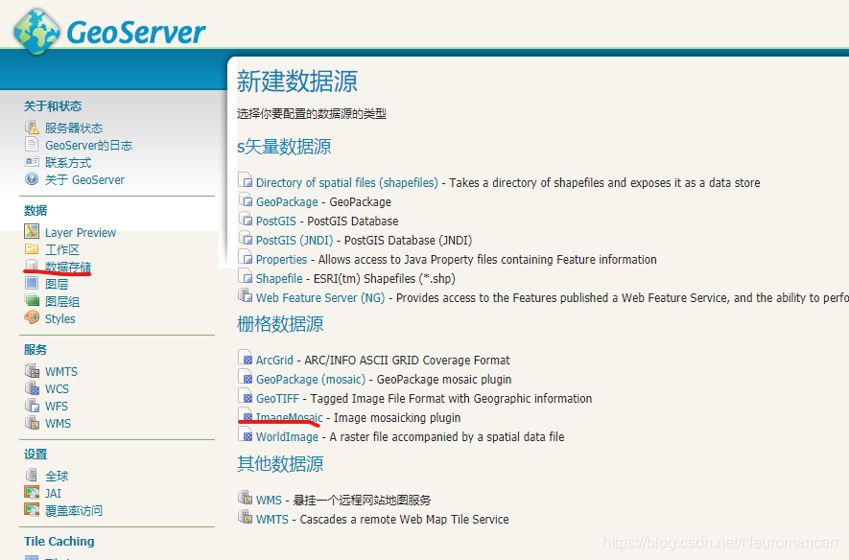Open the 覆盖率访问 coverage access page
Viewport: 849px width, 560px height.
[74, 511]
